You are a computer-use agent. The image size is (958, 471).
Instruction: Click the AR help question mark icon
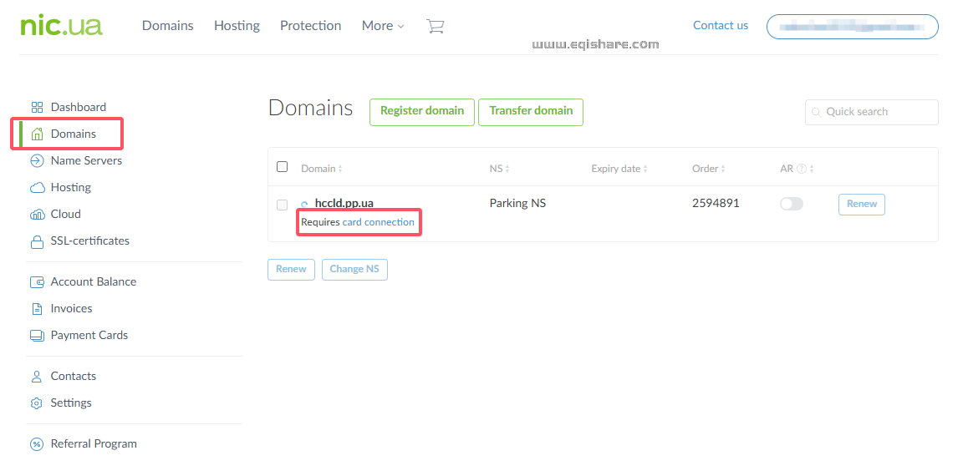tap(802, 169)
